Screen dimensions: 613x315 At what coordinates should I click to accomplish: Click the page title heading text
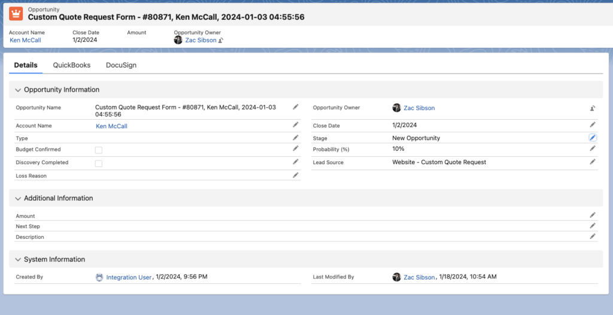(x=166, y=17)
